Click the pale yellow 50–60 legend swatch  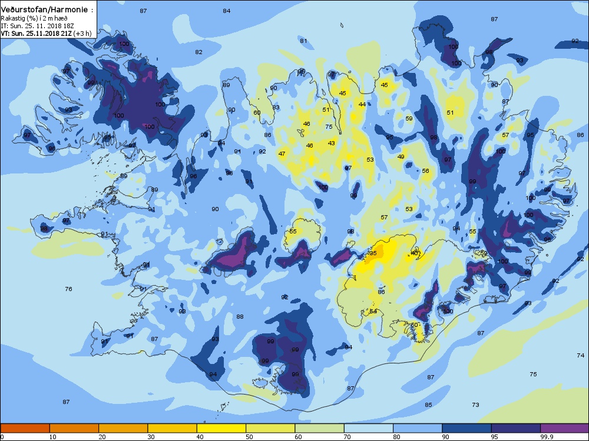coord(270,428)
